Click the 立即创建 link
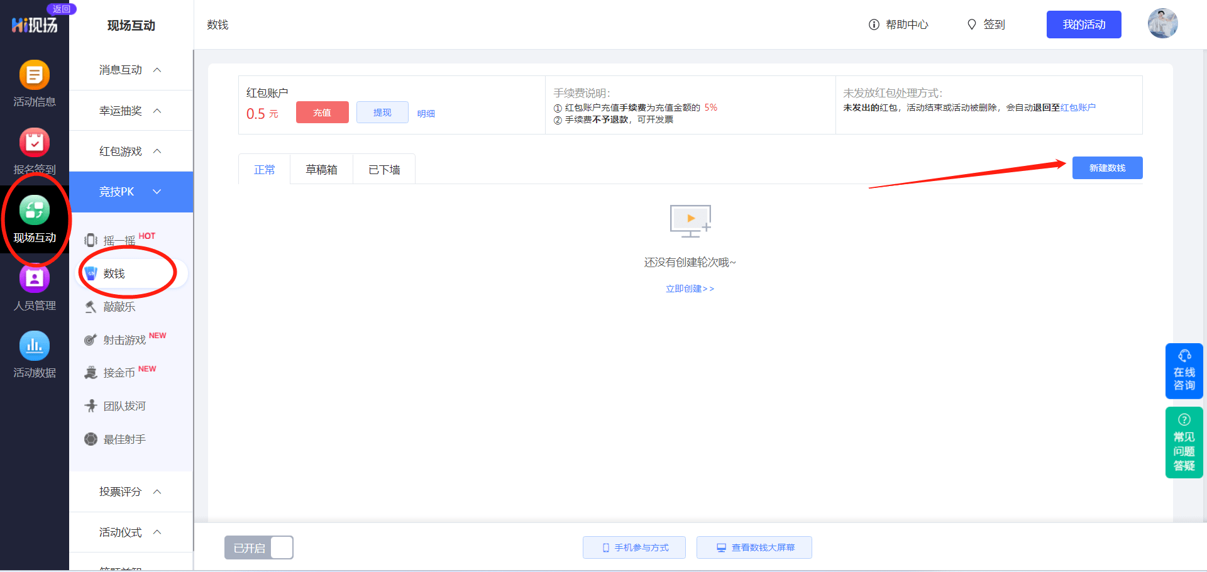Viewport: 1207px width, 572px height. (x=690, y=289)
